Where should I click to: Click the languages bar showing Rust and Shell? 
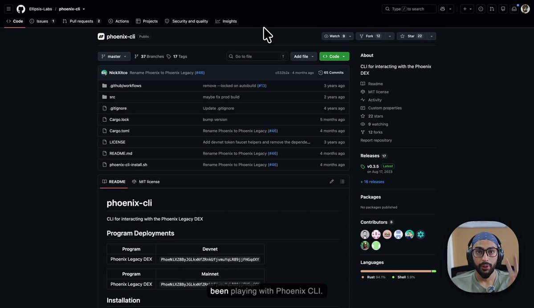pyautogui.click(x=398, y=271)
